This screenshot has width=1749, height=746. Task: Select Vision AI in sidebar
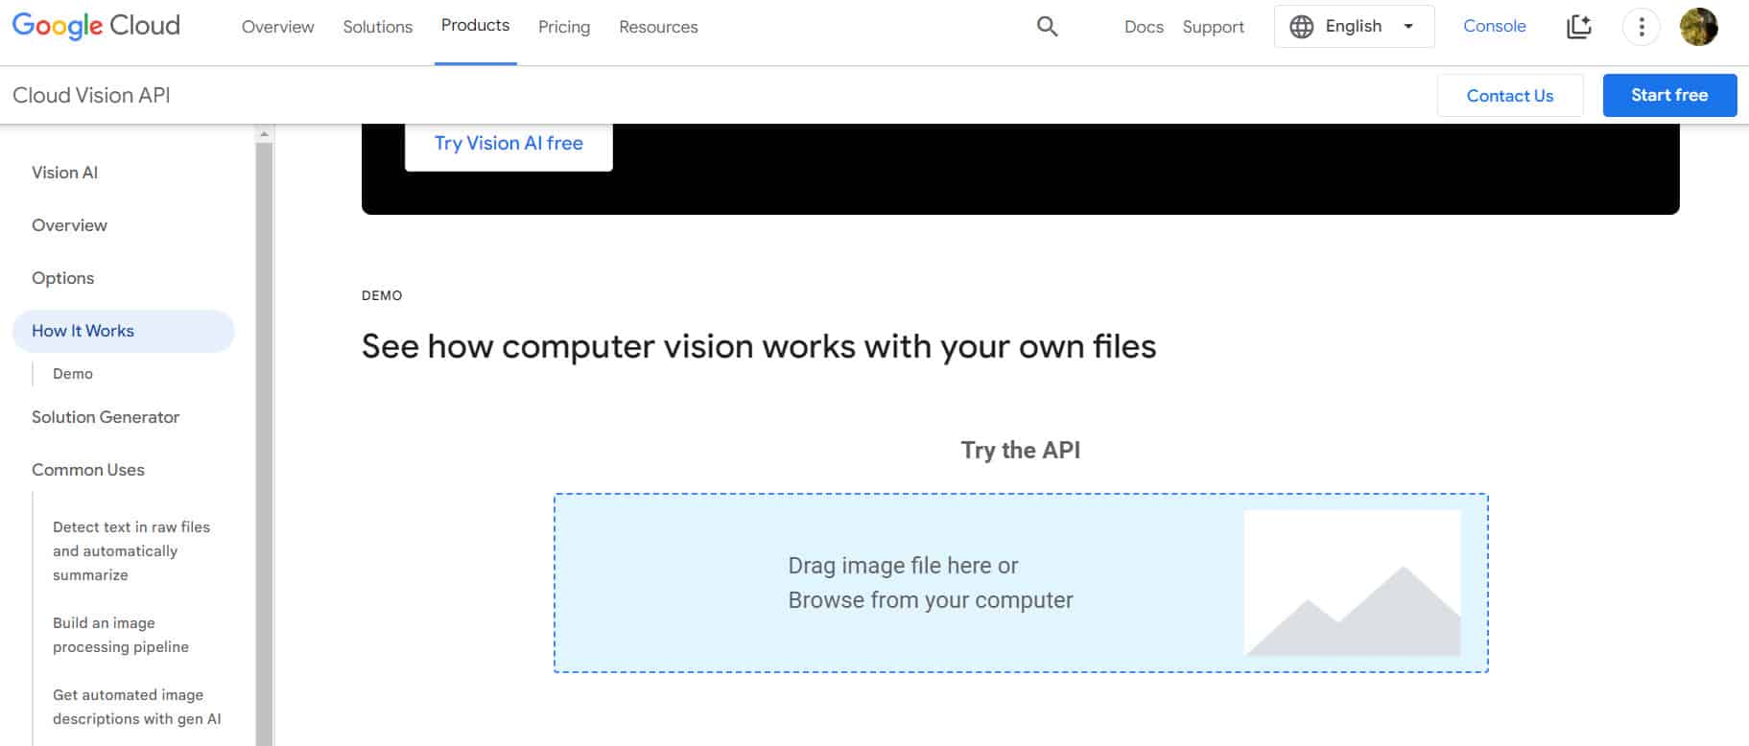65,173
